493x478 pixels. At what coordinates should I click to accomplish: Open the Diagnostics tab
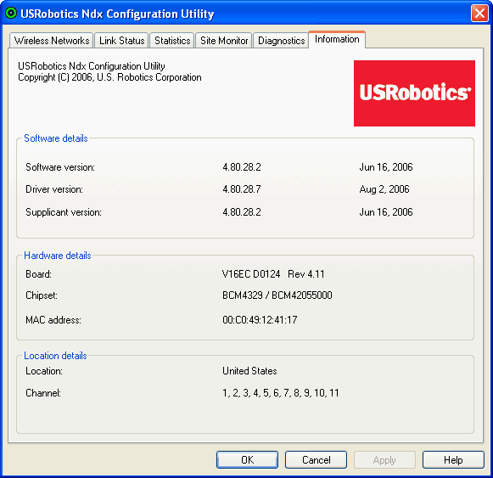click(281, 41)
